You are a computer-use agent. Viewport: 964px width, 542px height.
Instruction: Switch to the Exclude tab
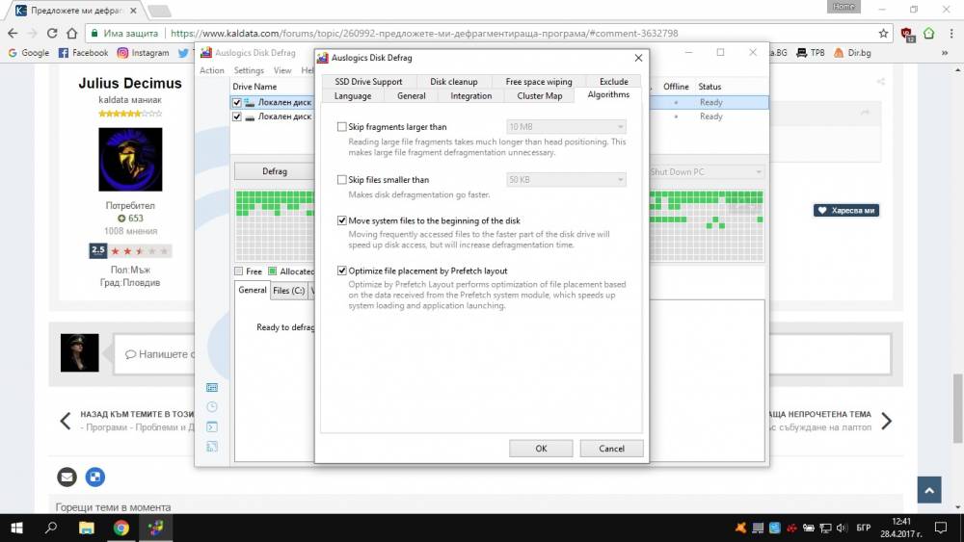pyautogui.click(x=613, y=81)
